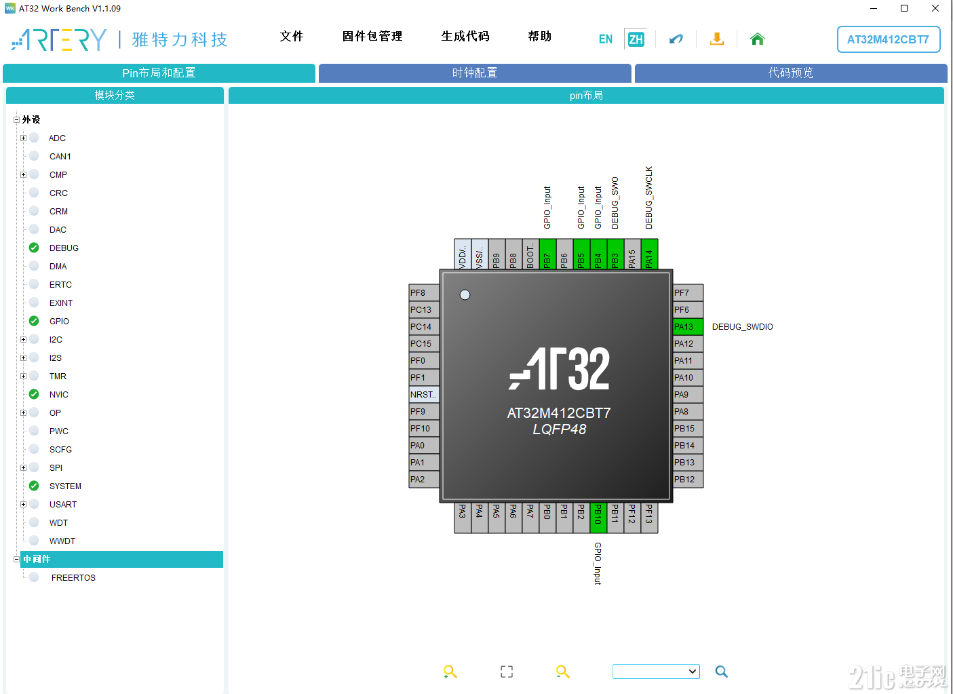Select SCFG in the peripheral tree
Screen dimensions: 953x694
tap(60, 450)
